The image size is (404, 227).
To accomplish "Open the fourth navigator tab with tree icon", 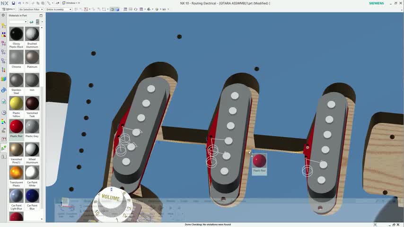I will coord(4,52).
